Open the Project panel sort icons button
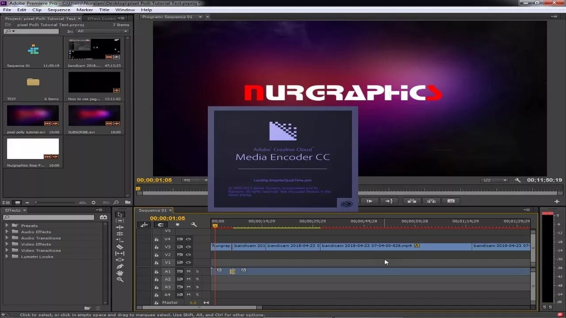This screenshot has height=318, width=566. click(93, 203)
